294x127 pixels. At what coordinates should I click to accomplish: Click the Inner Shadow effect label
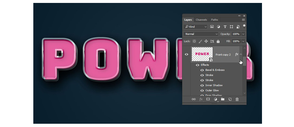click(x=214, y=85)
